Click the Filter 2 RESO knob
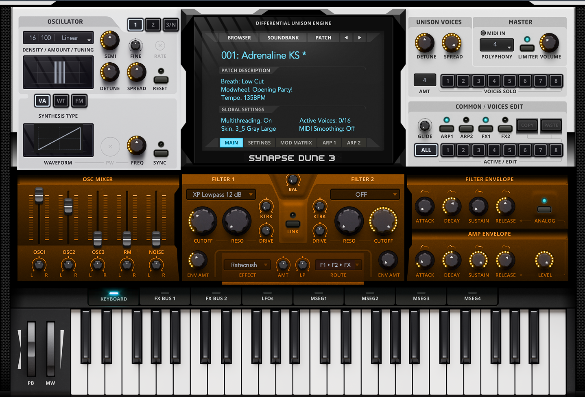Viewport: 585px width, 397px height. point(349,221)
